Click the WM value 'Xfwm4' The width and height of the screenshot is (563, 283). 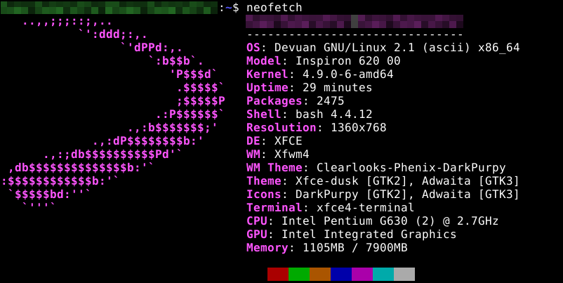pyautogui.click(x=292, y=154)
